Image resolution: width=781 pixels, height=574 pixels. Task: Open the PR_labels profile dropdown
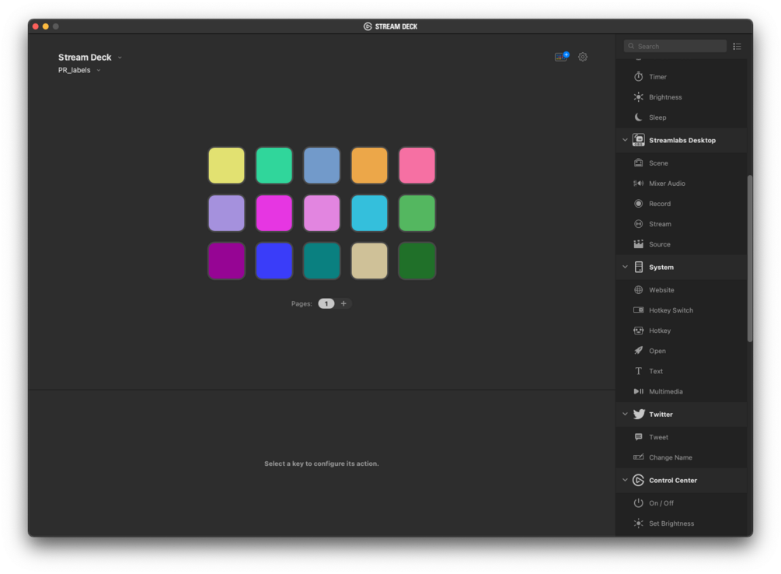[x=79, y=70]
